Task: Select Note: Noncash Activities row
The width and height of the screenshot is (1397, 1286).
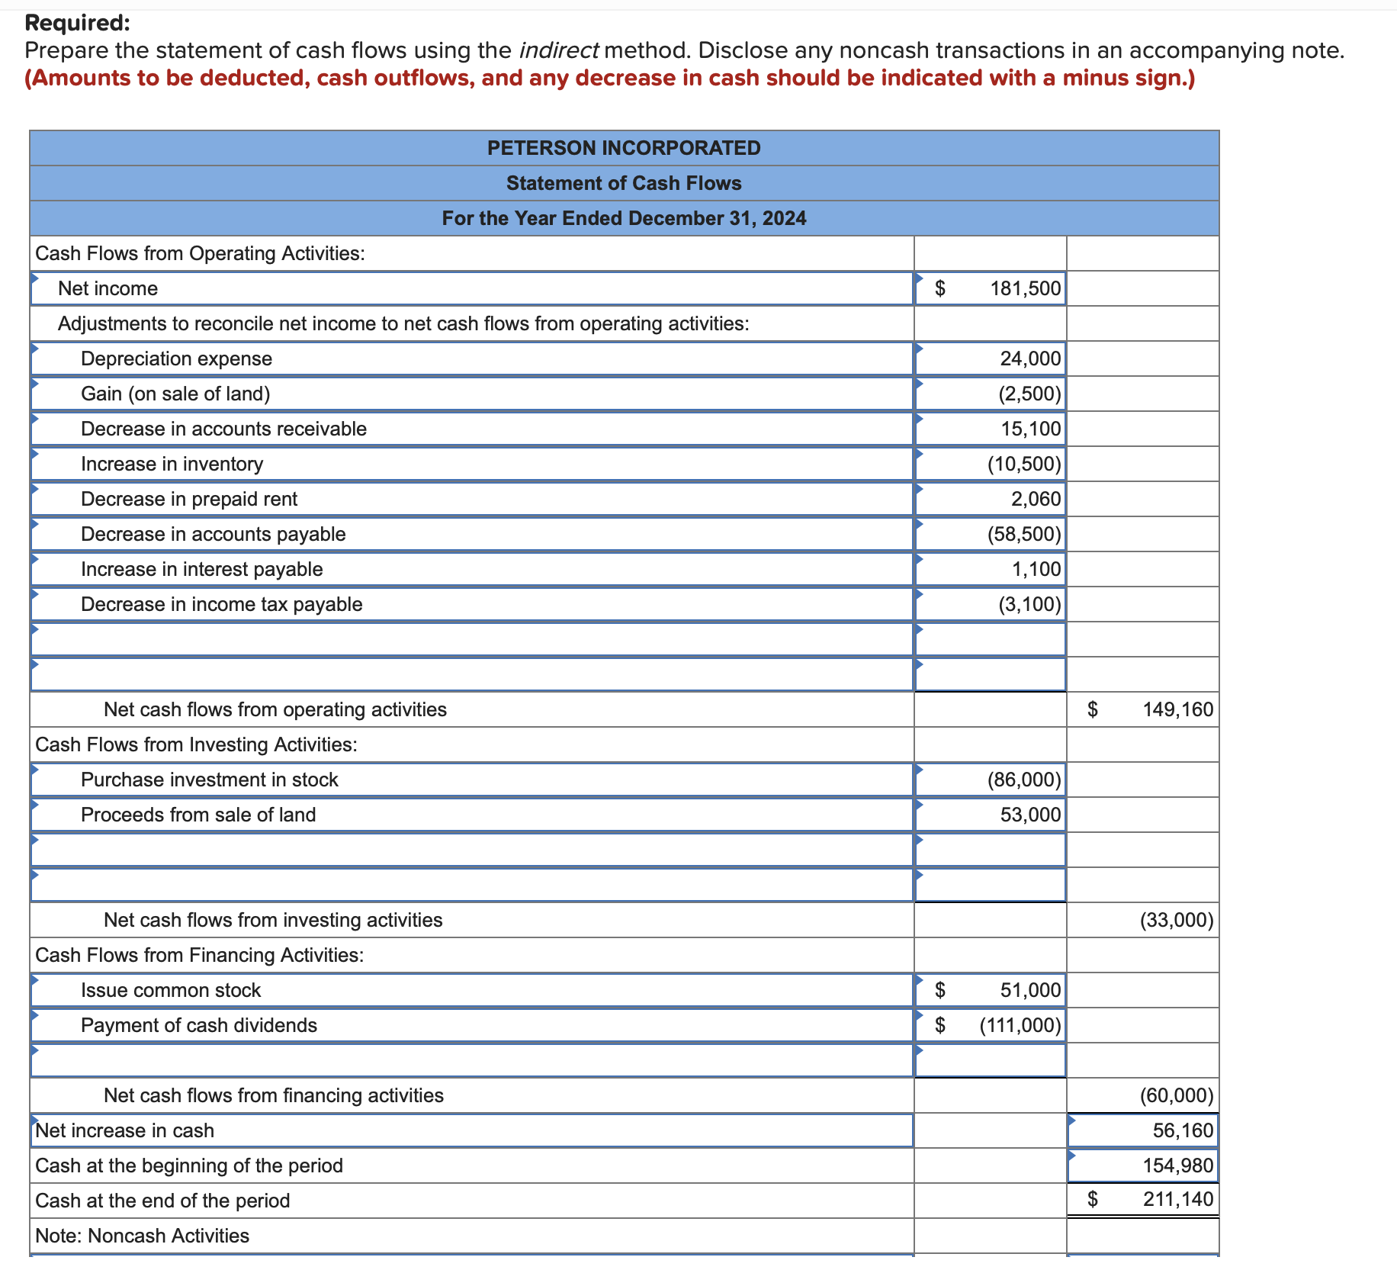Action: (x=472, y=1236)
